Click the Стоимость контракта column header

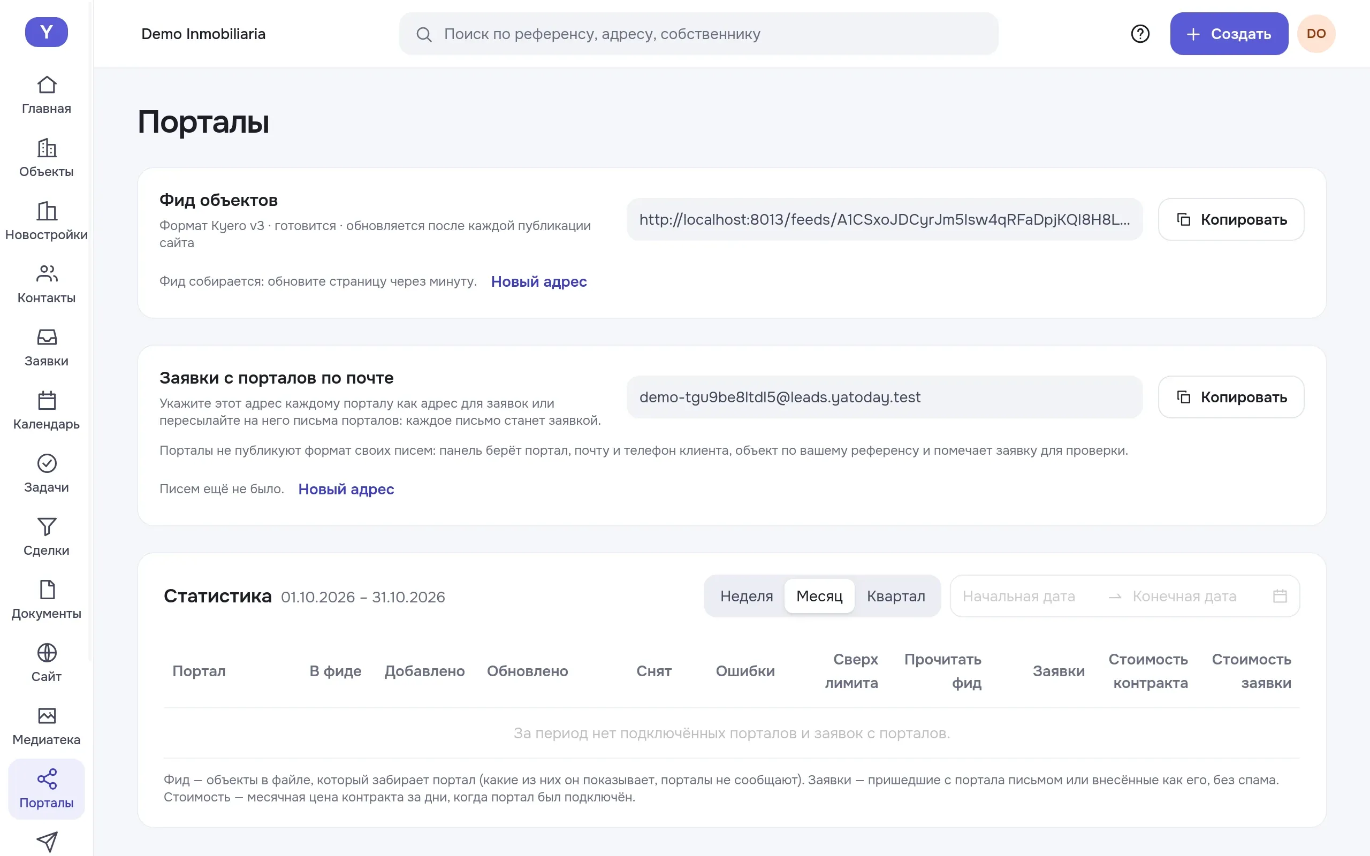coord(1148,671)
